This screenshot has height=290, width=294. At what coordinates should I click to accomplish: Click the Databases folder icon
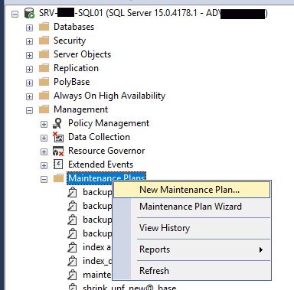pyautogui.click(x=44, y=27)
